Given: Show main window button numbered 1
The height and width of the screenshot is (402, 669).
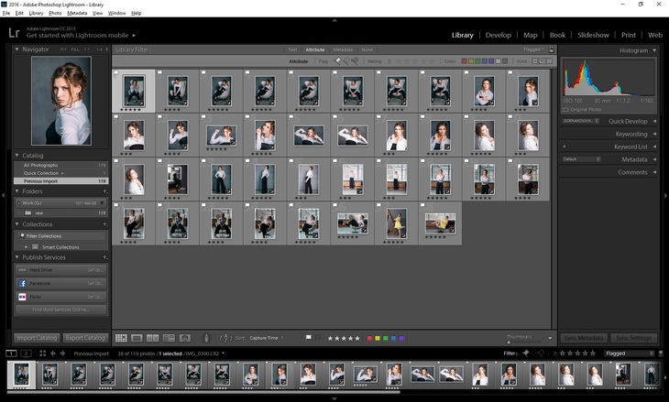Looking at the screenshot, I should click(x=11, y=353).
